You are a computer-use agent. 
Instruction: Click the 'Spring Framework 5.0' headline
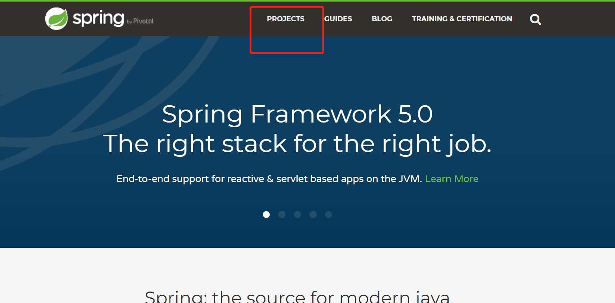[297, 114]
